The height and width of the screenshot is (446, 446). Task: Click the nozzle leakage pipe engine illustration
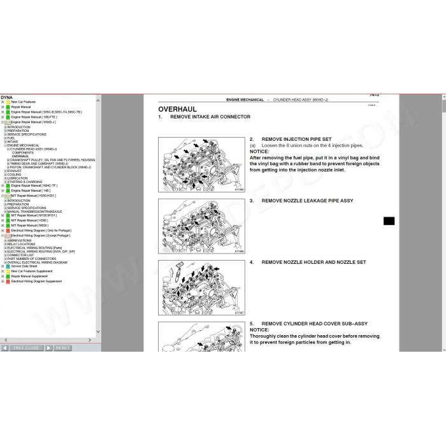tap(201, 226)
